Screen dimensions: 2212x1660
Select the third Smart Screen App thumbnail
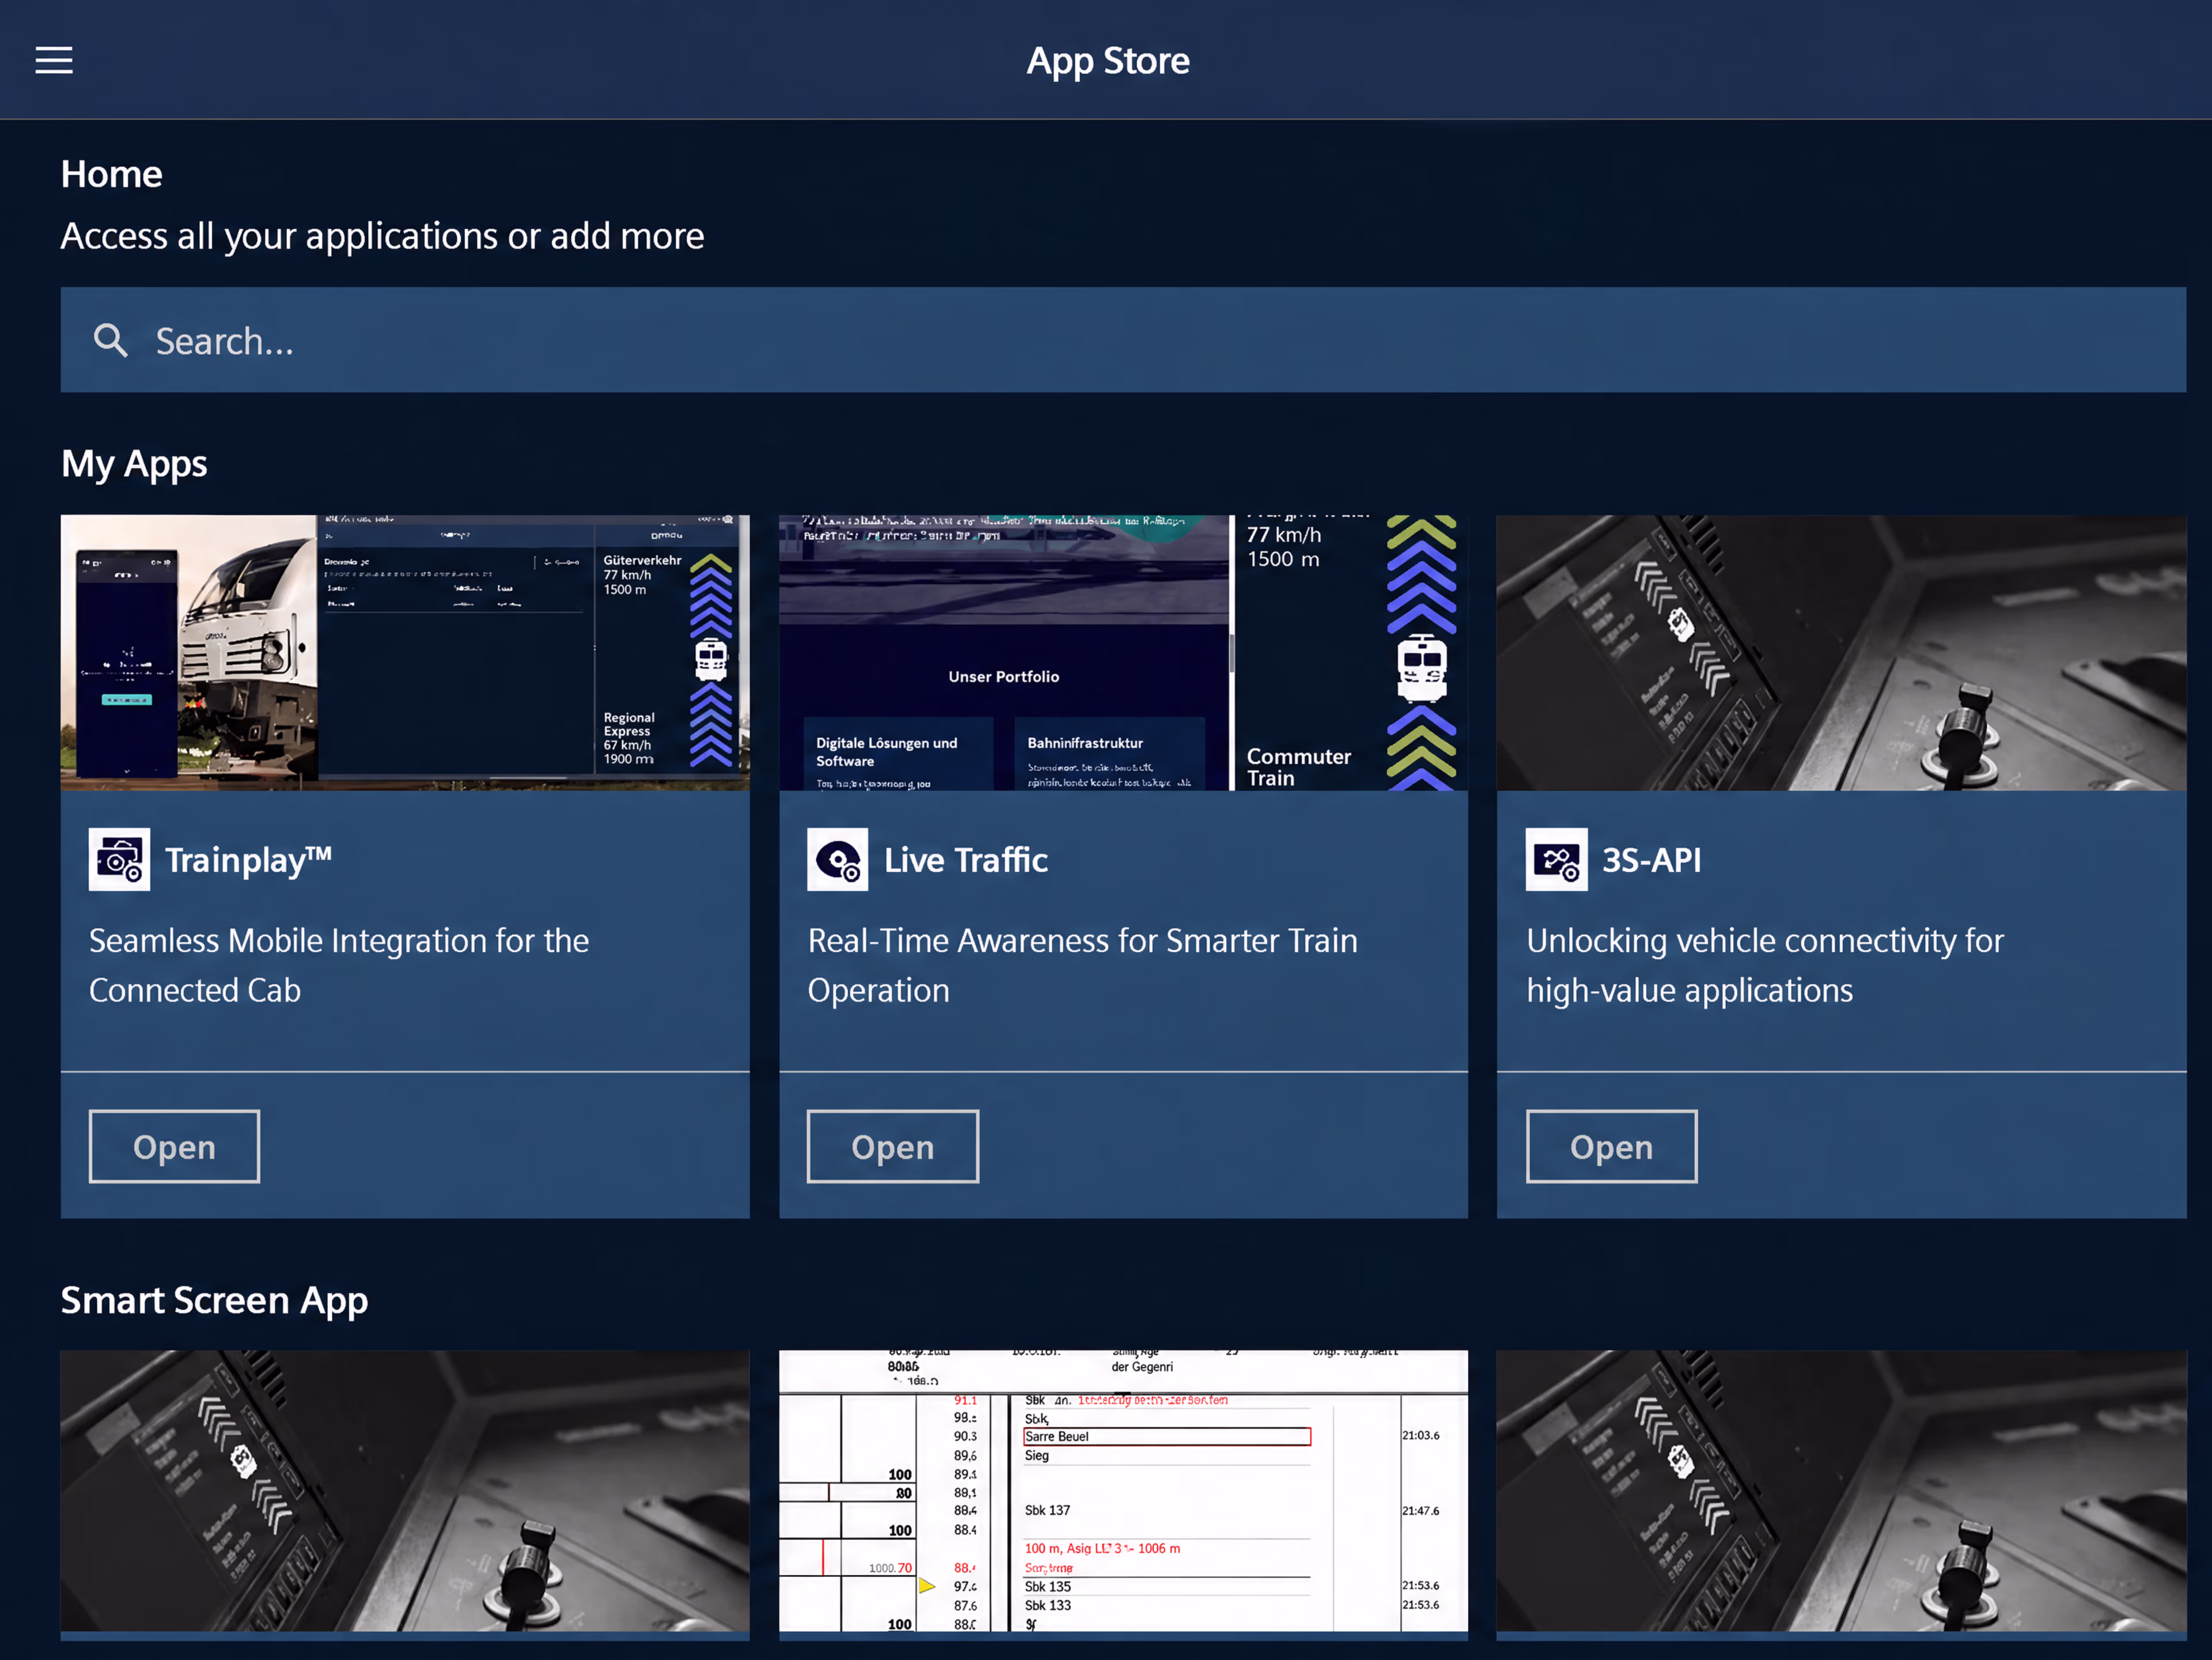pyautogui.click(x=1841, y=1491)
